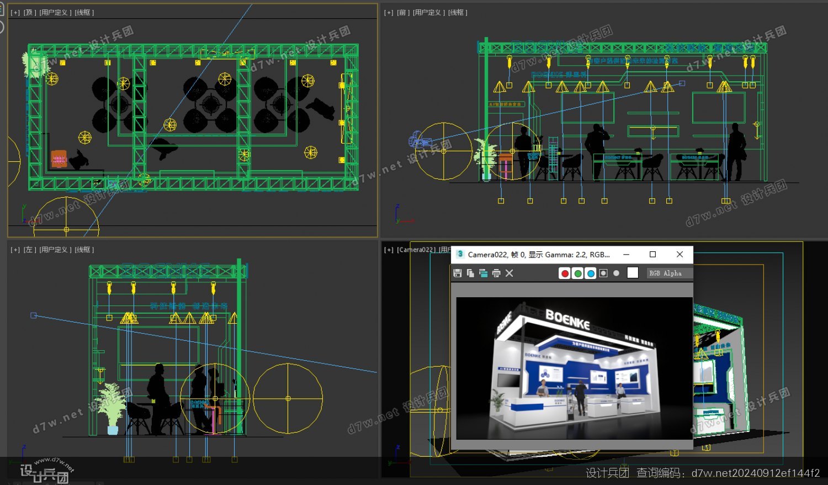Screen dimensions: 828x485
Task: Close the Camera022 render window
Action: (680, 254)
